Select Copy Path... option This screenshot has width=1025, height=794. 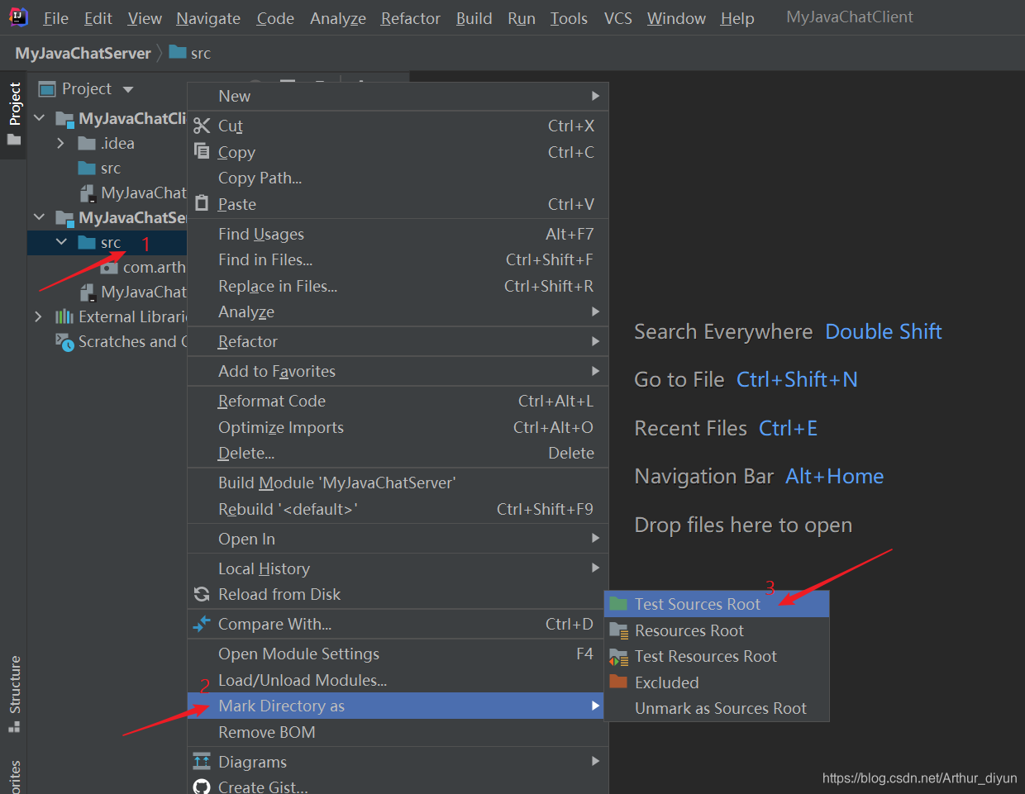[x=398, y=178]
